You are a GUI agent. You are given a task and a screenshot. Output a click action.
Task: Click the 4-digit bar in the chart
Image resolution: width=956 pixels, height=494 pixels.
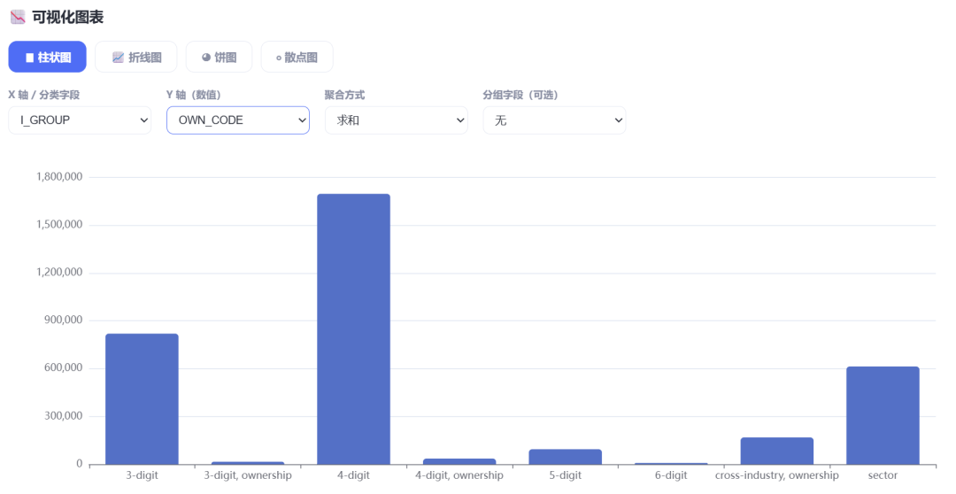353,329
